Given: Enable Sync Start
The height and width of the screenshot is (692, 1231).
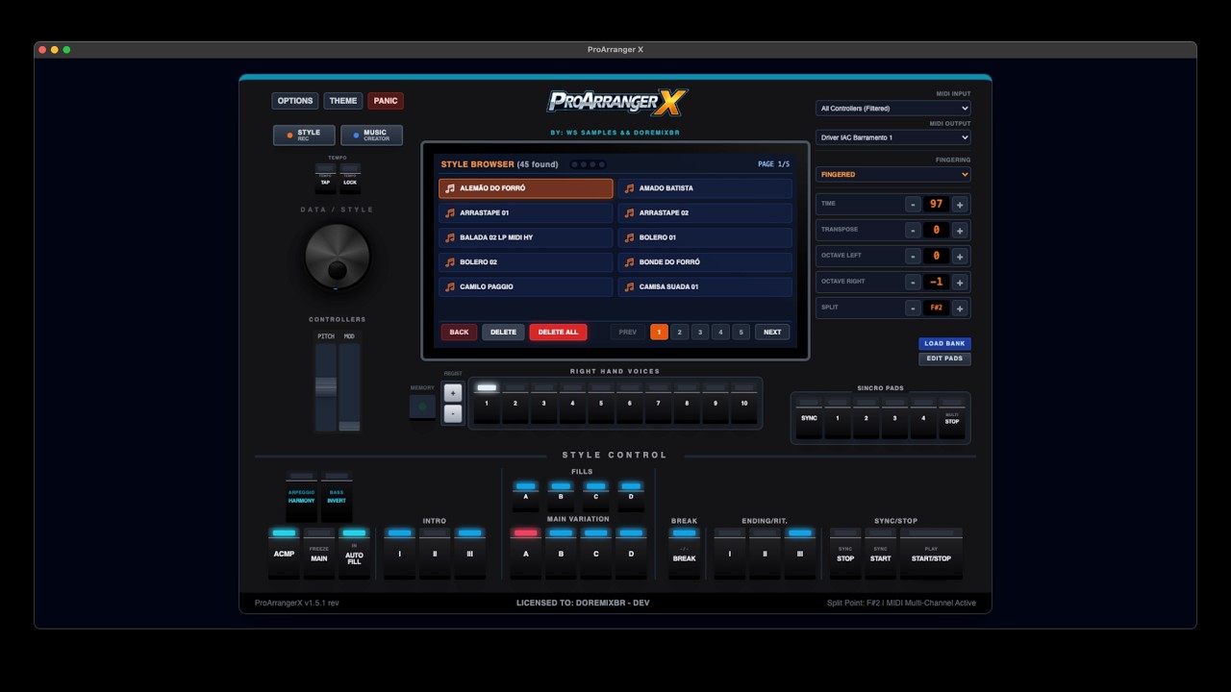Looking at the screenshot, I should [x=880, y=553].
